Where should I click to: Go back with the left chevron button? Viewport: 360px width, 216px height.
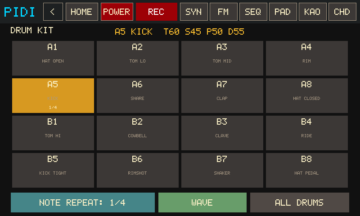[x=53, y=12]
